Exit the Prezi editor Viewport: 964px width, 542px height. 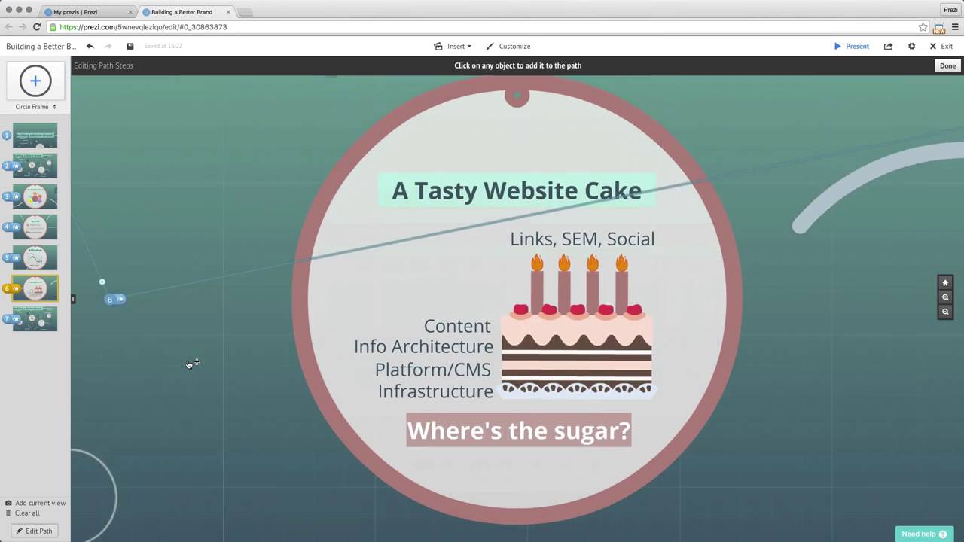pos(941,46)
